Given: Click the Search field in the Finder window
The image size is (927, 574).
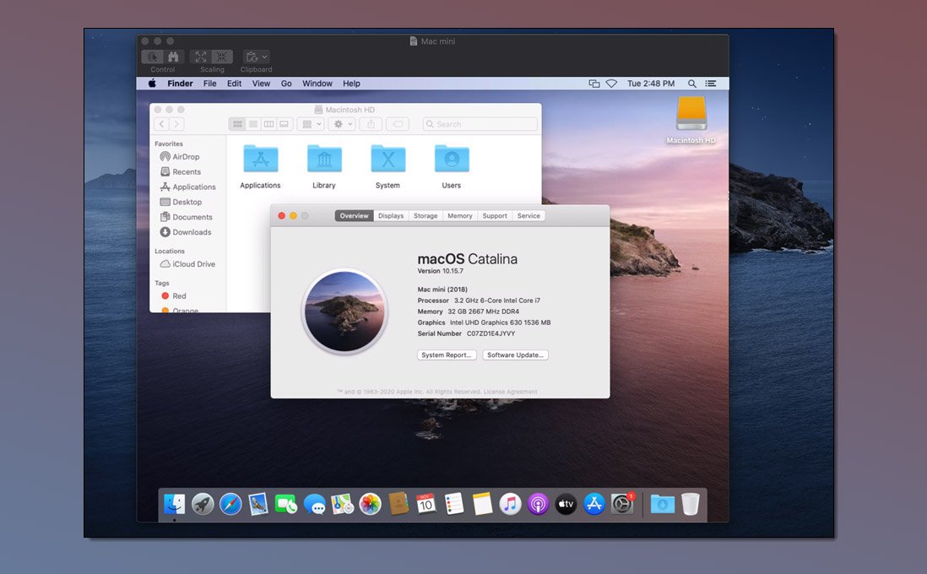Looking at the screenshot, I should click(480, 124).
